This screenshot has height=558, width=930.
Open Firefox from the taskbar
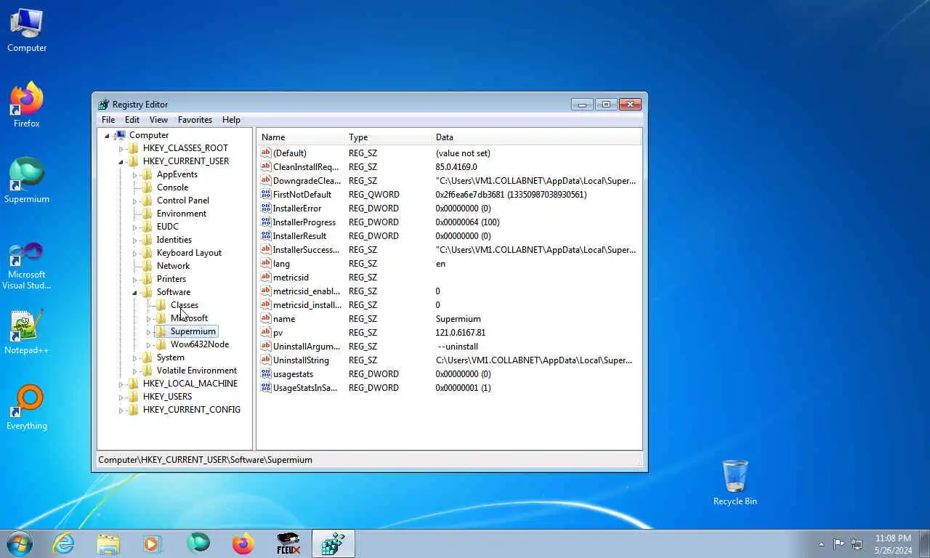pyautogui.click(x=243, y=543)
